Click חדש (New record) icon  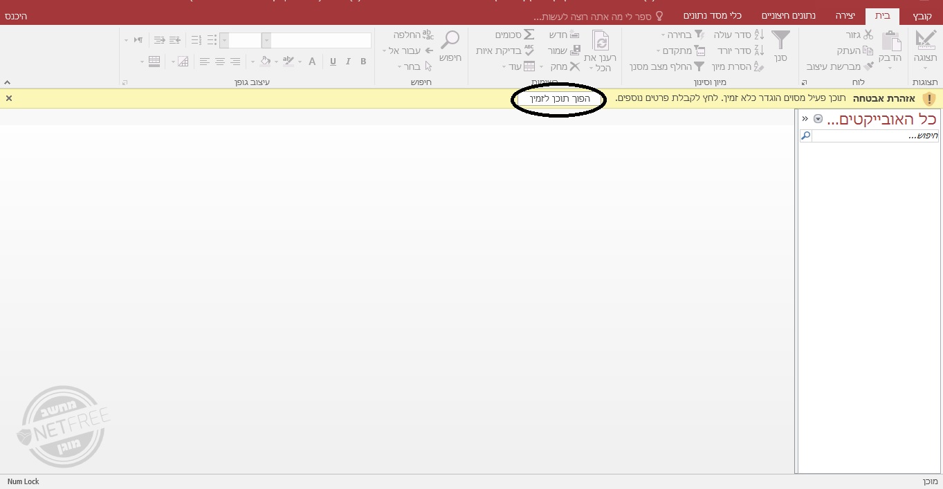coord(574,35)
